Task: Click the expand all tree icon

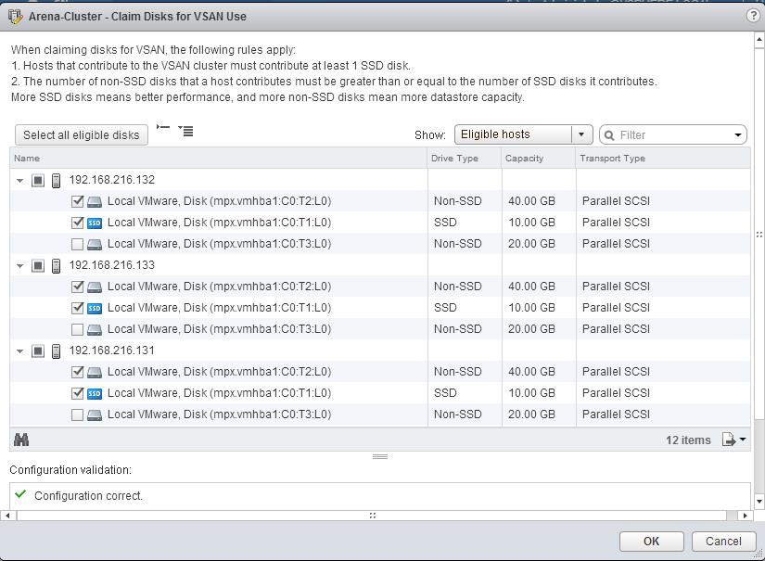Action: pos(185,131)
